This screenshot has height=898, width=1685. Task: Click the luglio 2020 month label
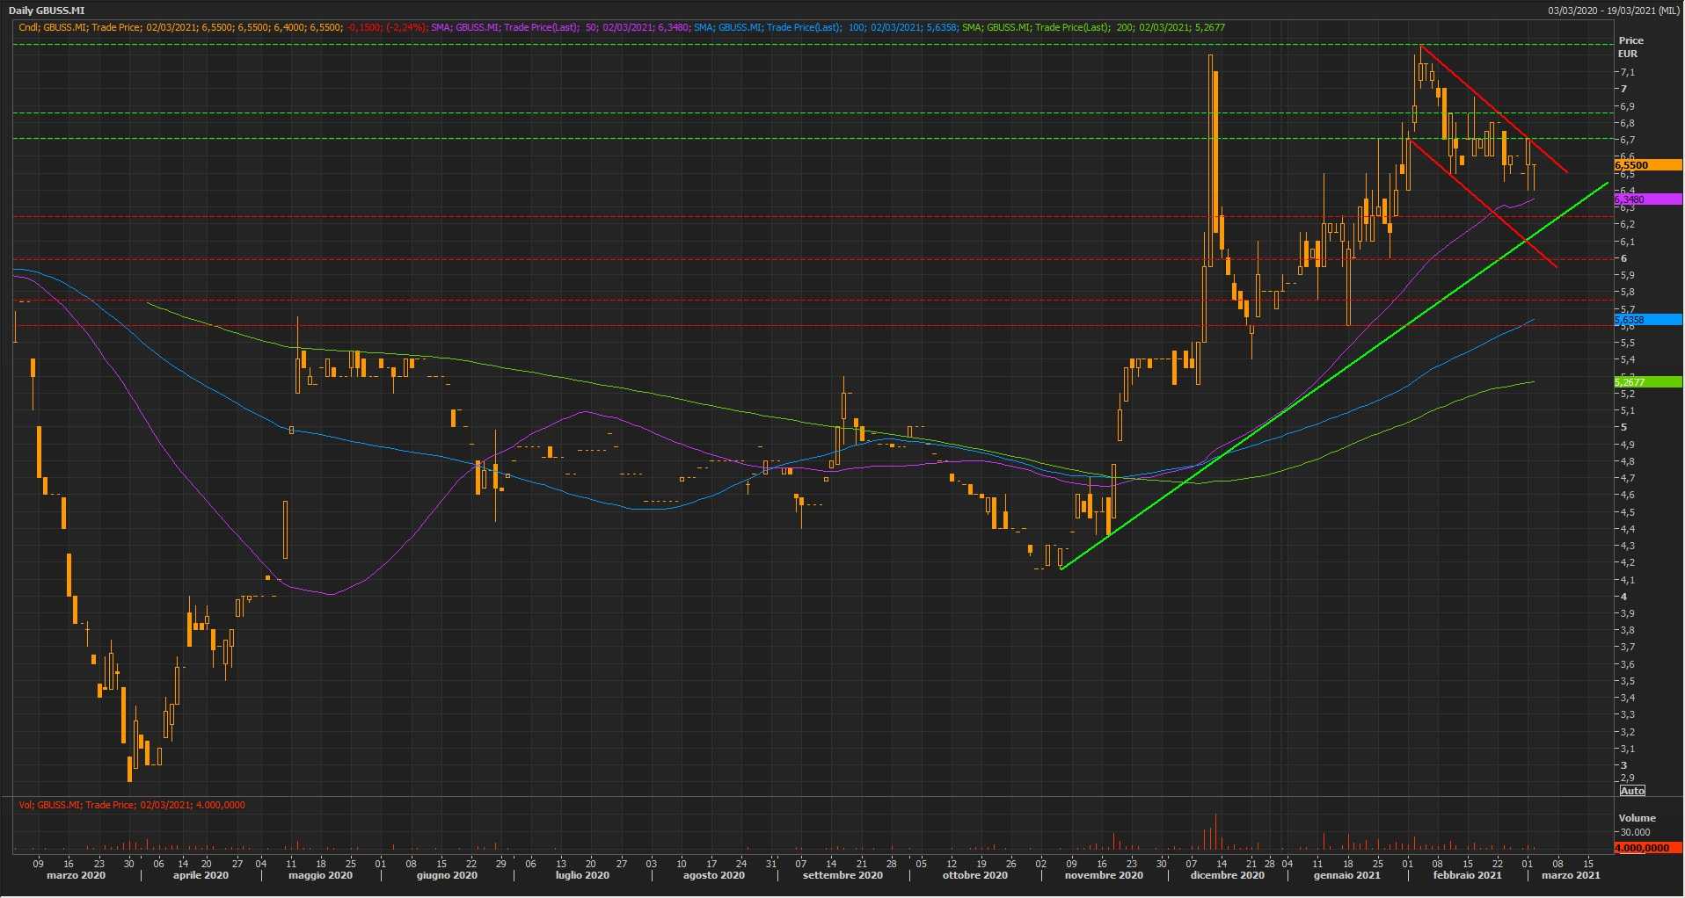[582, 875]
